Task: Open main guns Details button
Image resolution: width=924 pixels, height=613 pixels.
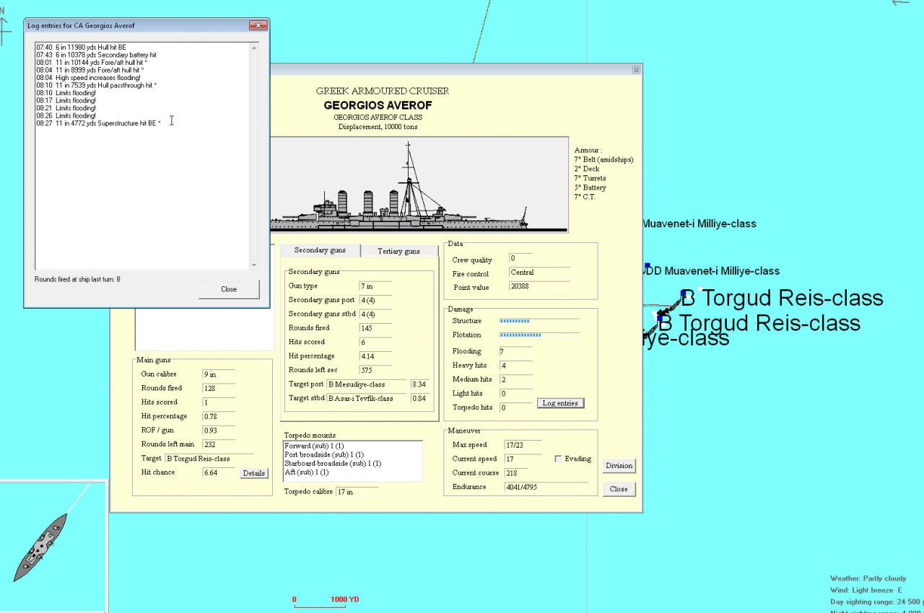Action: pos(253,473)
